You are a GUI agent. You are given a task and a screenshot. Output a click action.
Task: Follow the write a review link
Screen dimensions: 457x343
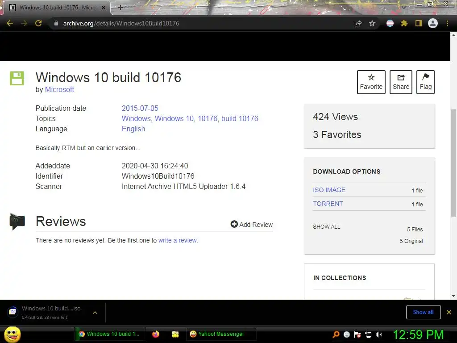click(x=178, y=240)
